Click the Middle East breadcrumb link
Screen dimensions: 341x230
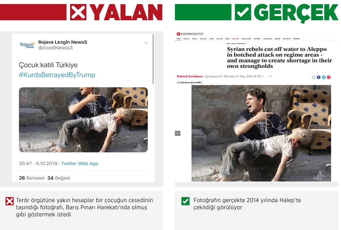[242, 44]
